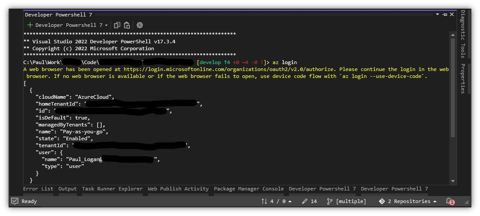
Task: Click the green plus new terminal icon
Action: pos(30,25)
